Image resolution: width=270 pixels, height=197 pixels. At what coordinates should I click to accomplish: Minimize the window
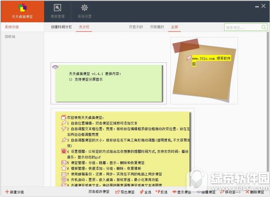click(257, 7)
